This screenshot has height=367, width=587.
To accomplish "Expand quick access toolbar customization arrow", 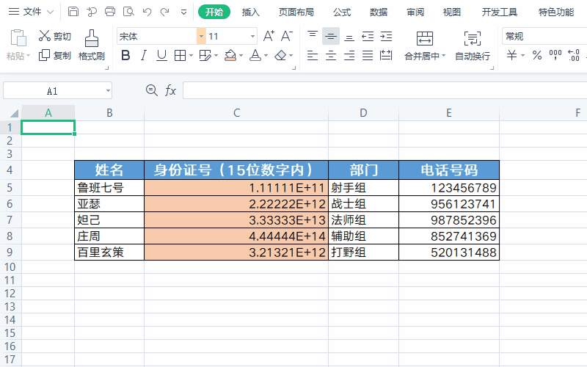I will pos(184,12).
